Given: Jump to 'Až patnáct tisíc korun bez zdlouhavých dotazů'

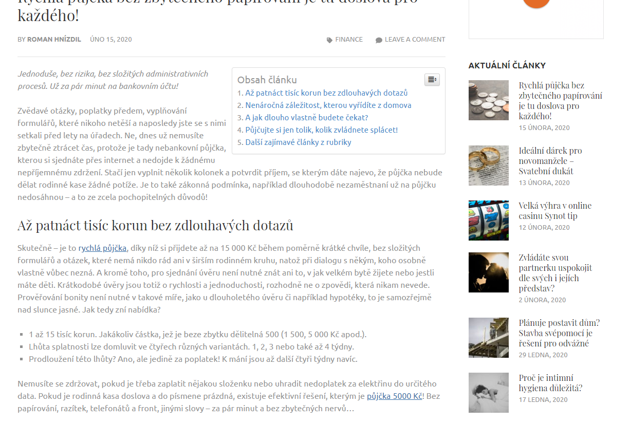Looking at the screenshot, I should (326, 93).
